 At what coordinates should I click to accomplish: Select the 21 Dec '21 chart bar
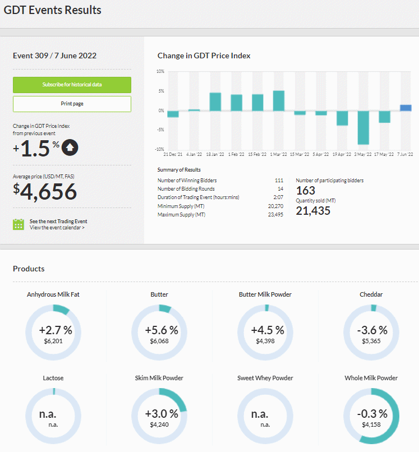pos(173,114)
